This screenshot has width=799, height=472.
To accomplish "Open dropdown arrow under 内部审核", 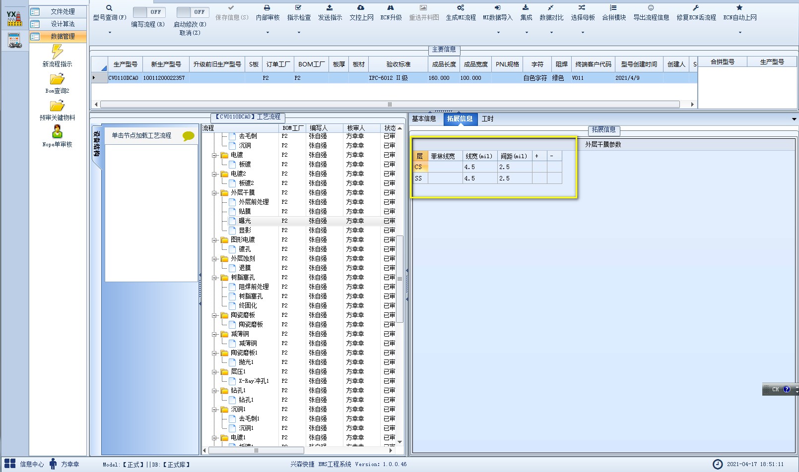I will click(267, 33).
